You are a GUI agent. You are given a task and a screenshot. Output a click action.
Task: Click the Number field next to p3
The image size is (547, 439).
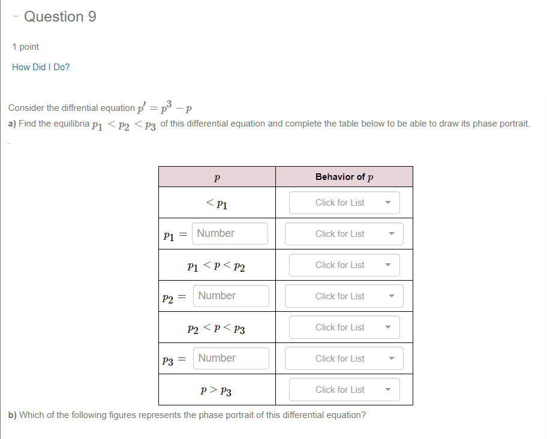(x=231, y=358)
